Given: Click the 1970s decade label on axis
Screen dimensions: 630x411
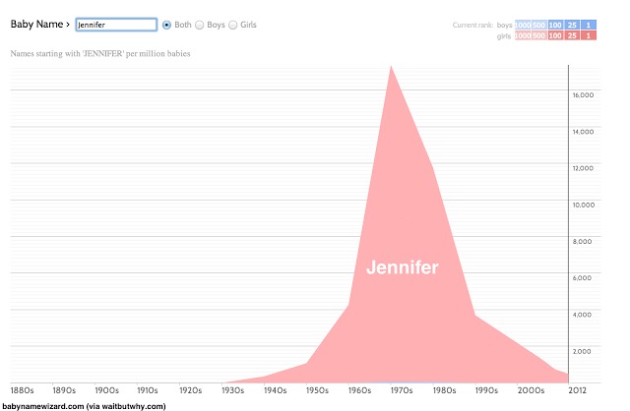Looking at the screenshot, I should click(402, 390).
